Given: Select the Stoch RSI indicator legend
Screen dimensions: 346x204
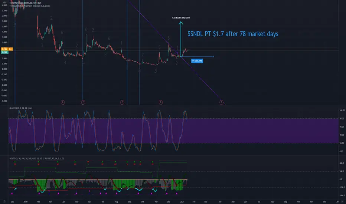Looking at the screenshot, I should (21, 108).
